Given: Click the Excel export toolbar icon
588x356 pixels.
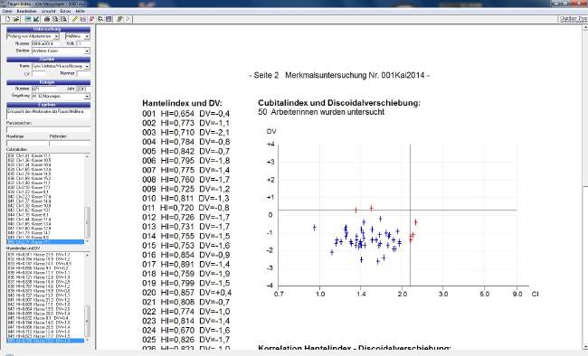Looking at the screenshot, I should [36, 19].
